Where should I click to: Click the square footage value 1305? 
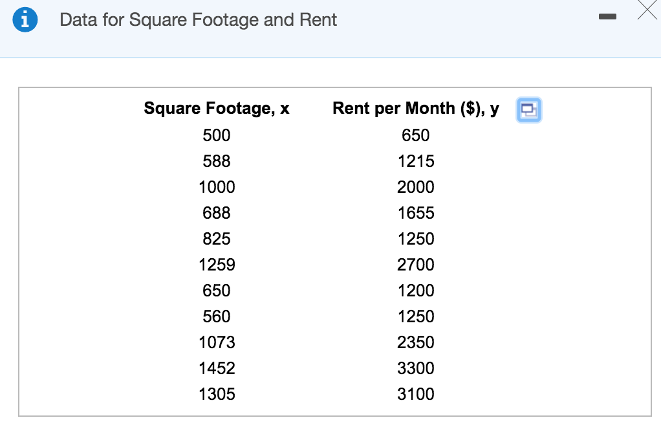(217, 394)
